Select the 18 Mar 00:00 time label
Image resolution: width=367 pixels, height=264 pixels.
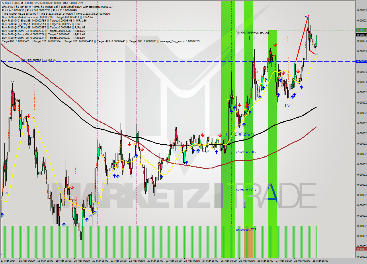pos(26,261)
